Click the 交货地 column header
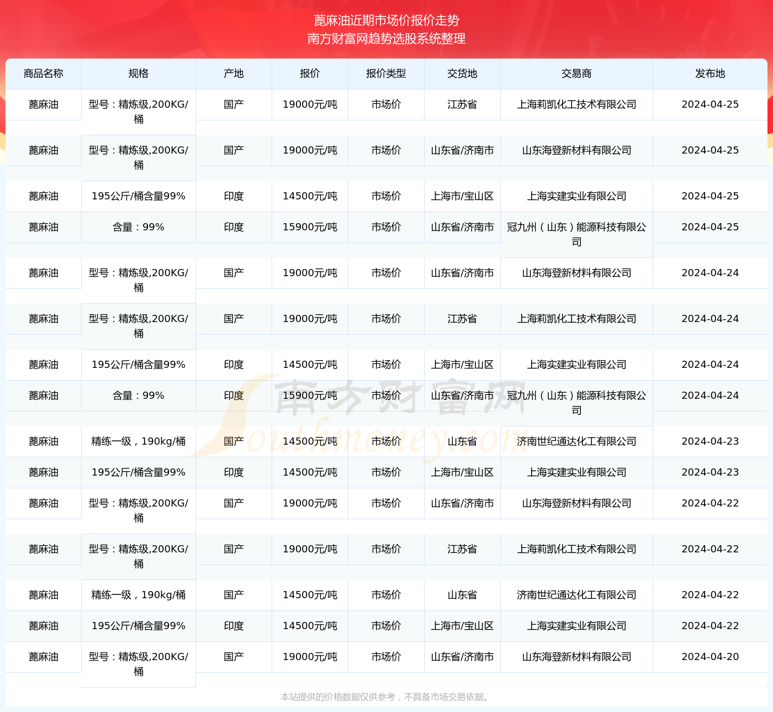 462,73
